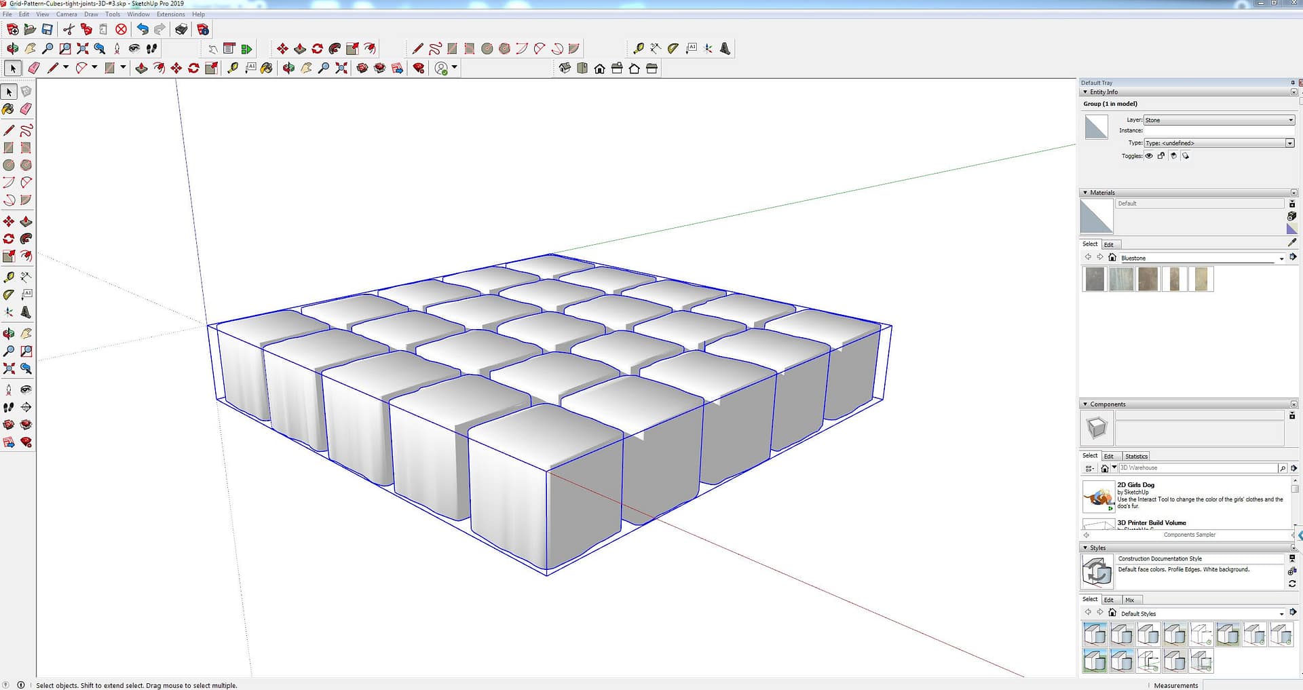The height and width of the screenshot is (690, 1303).
Task: Toggle the group's visibility eye icon
Action: (x=1149, y=156)
